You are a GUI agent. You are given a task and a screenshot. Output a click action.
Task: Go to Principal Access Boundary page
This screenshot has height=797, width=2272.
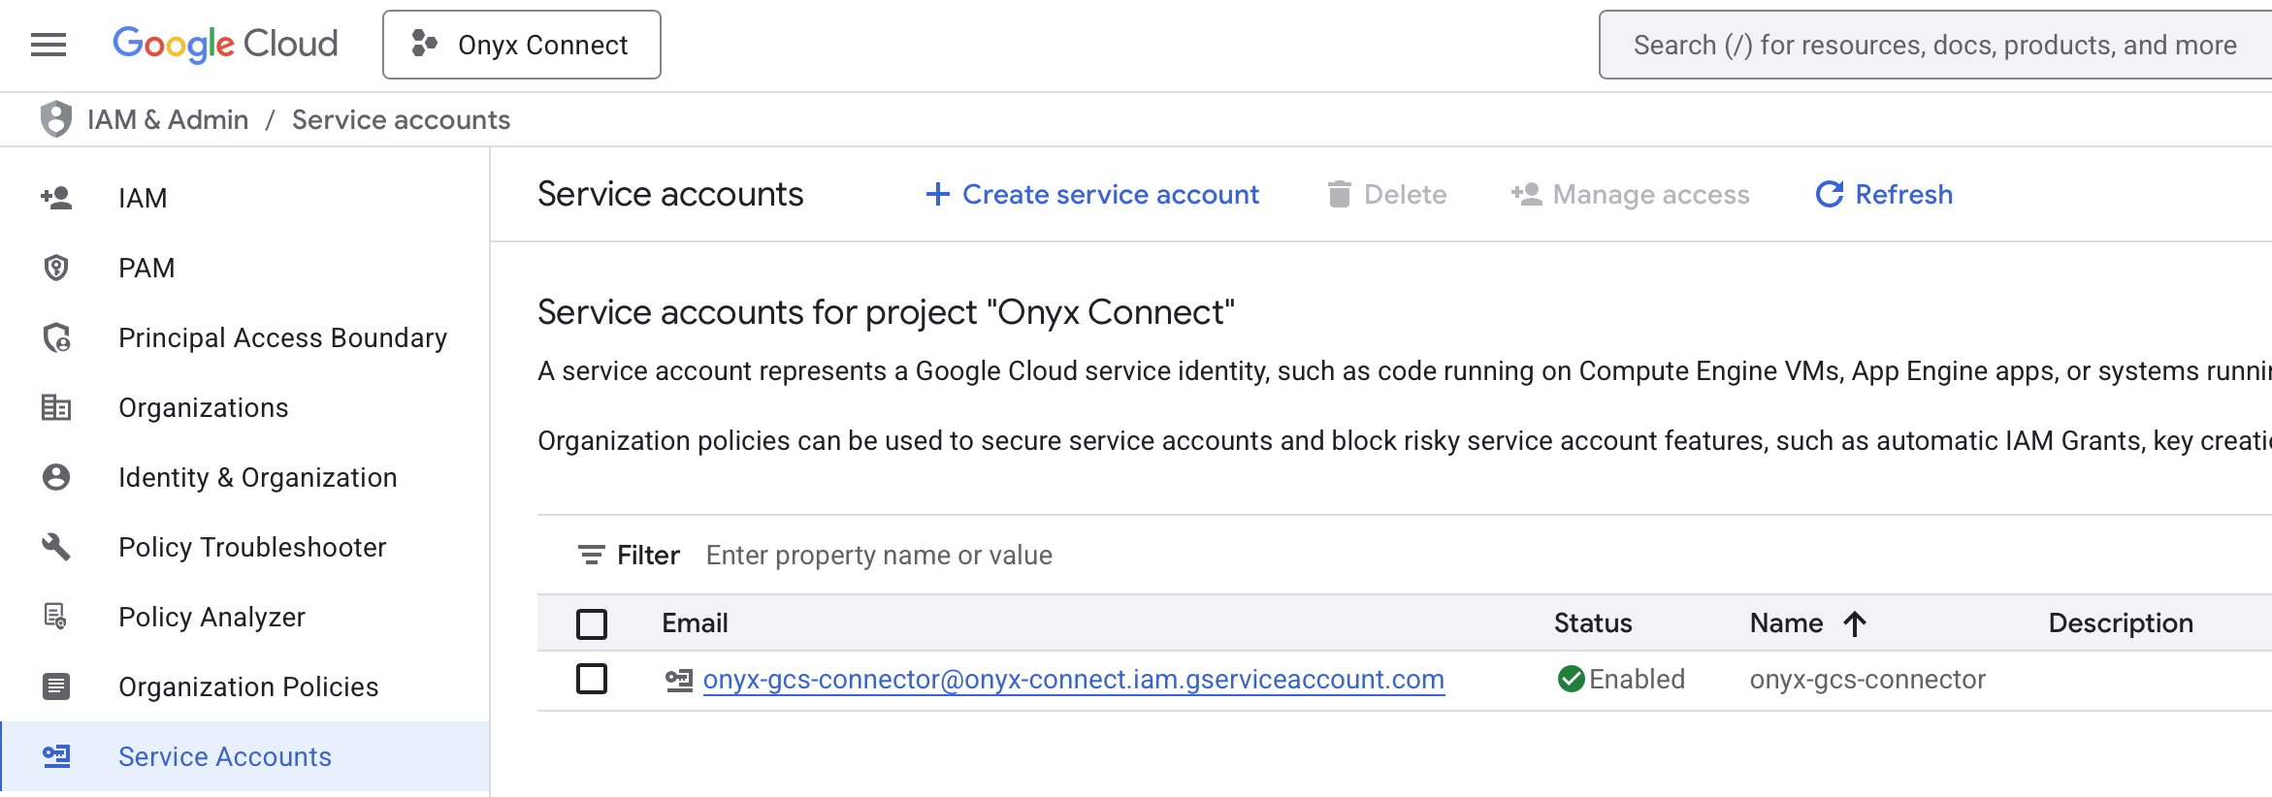[282, 337]
